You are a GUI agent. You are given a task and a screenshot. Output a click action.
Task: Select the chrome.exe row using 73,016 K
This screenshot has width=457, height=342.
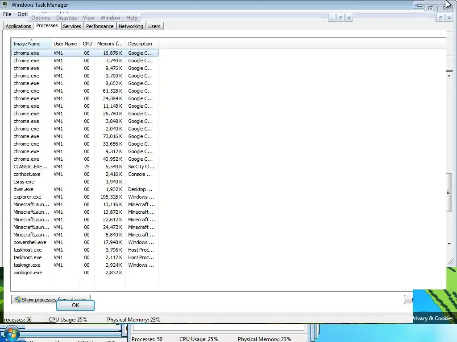85,136
